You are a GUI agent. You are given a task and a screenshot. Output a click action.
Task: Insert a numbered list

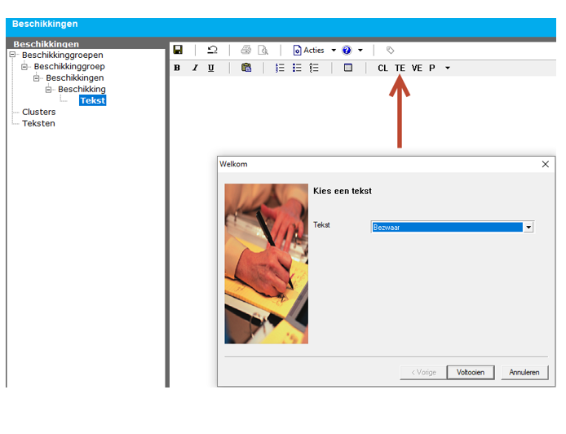(280, 68)
